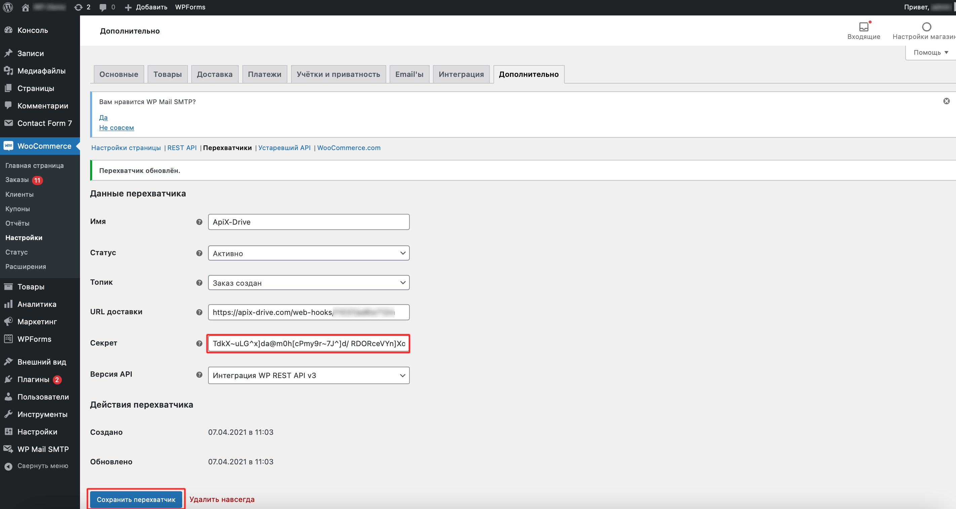Click help icon next to Статус
This screenshot has width=956, height=509.
coord(199,253)
